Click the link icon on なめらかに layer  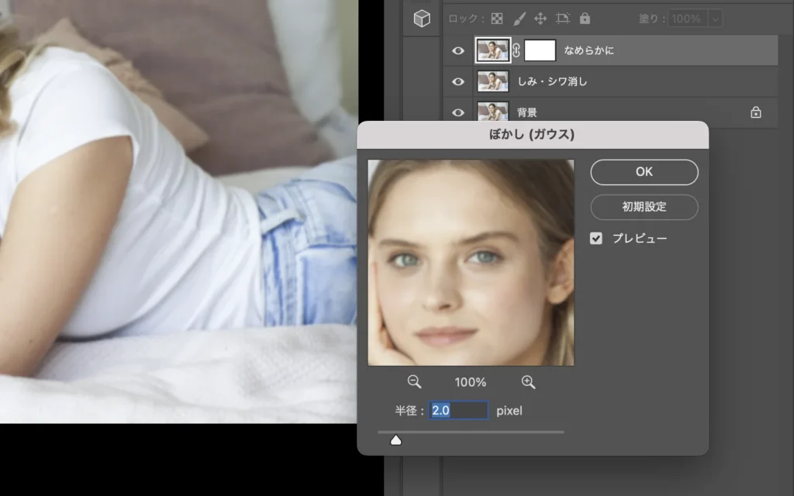coord(516,51)
